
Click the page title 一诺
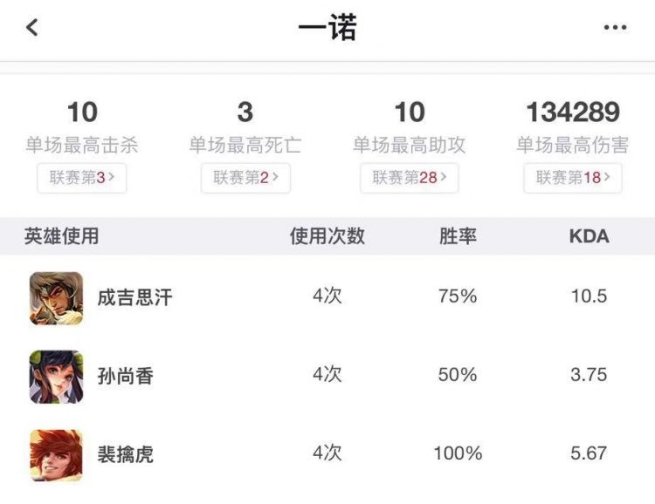(327, 28)
